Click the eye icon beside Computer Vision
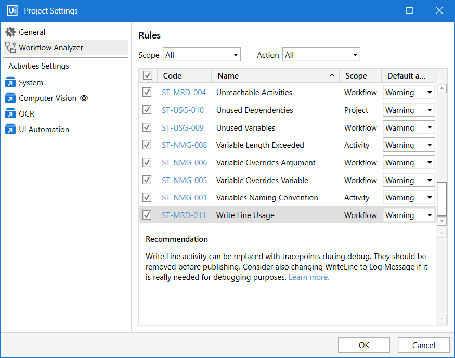 click(84, 98)
